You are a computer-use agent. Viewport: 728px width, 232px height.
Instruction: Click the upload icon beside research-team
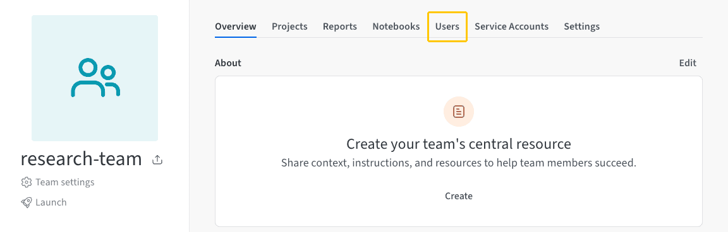[157, 160]
